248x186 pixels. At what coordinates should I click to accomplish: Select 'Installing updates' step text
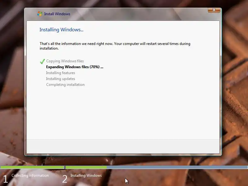60,79
